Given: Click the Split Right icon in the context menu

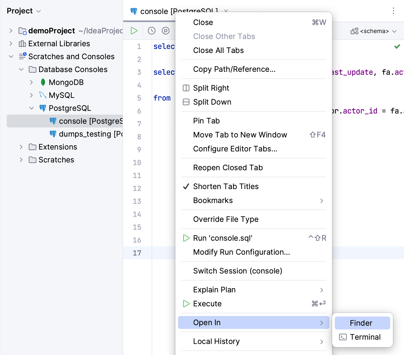Looking at the screenshot, I should (186, 88).
